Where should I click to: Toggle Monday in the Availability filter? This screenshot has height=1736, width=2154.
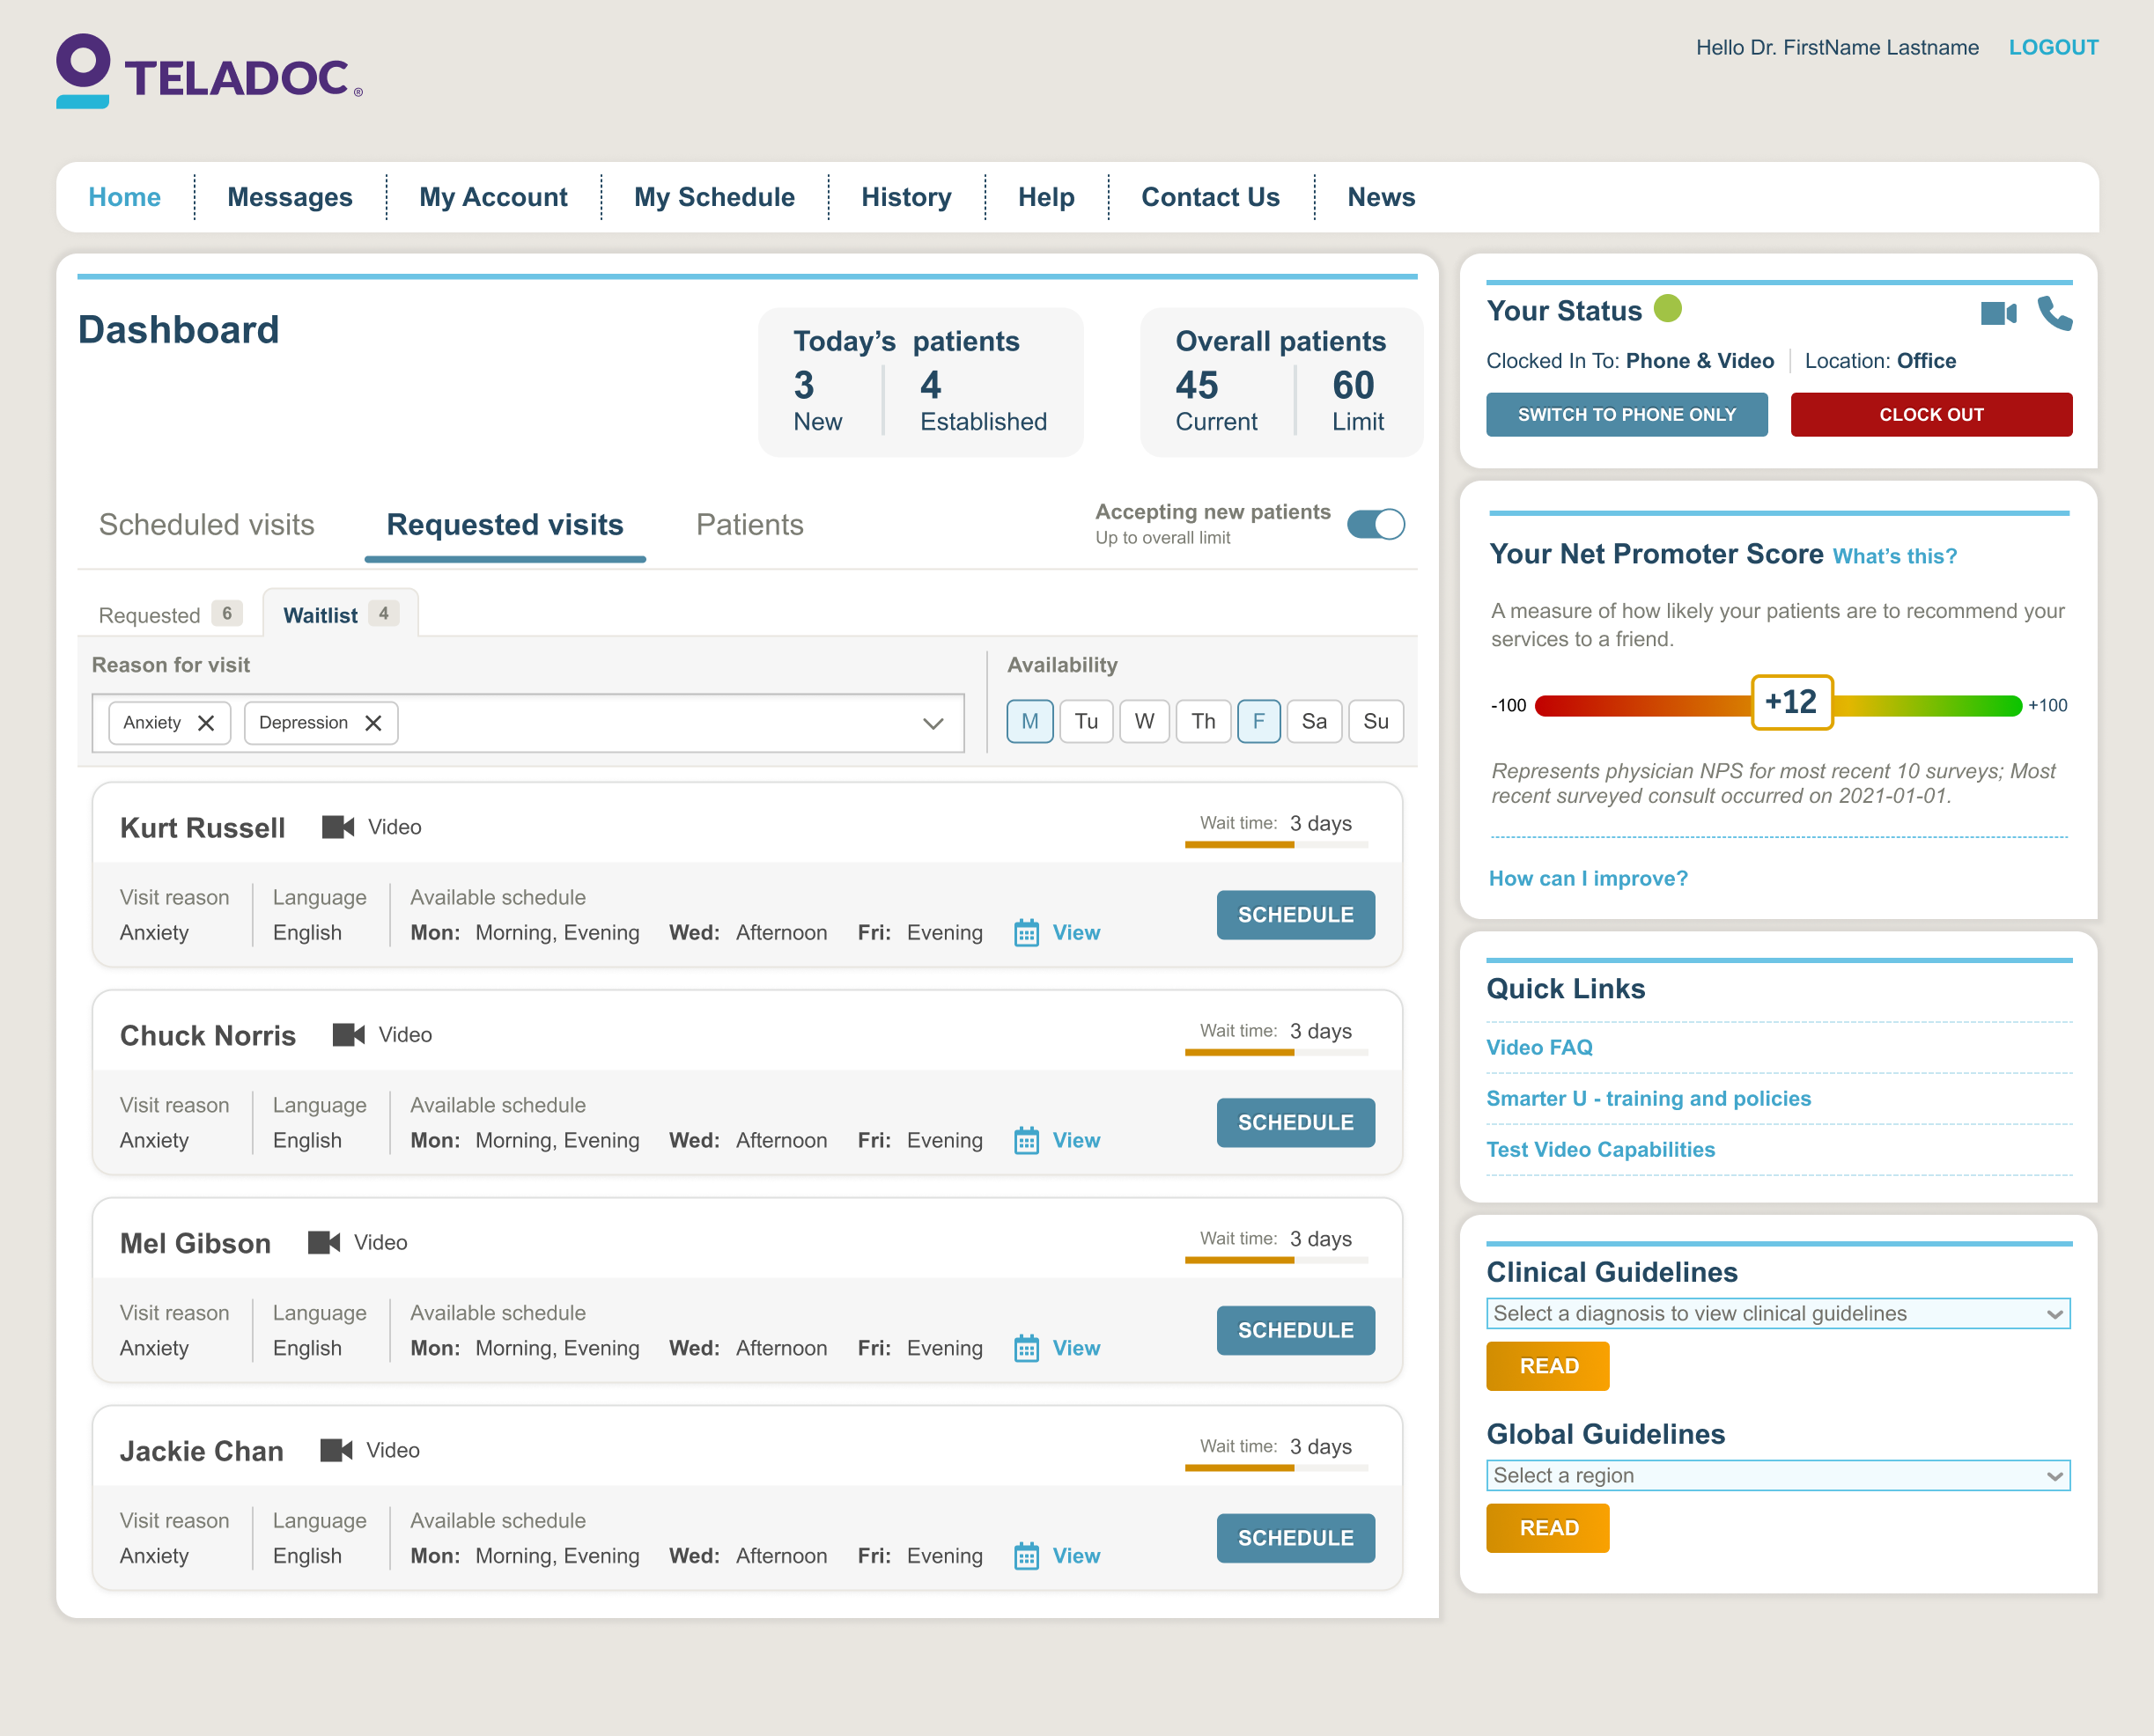pos(1029,721)
